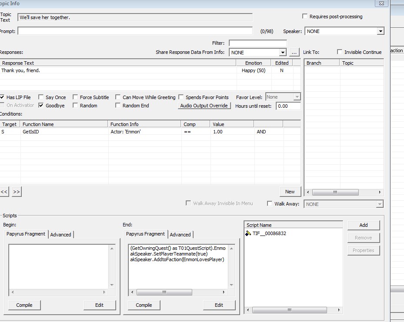The height and width of the screenshot is (322, 404).
Task: Open End script Advanced tab
Action: click(x=180, y=235)
